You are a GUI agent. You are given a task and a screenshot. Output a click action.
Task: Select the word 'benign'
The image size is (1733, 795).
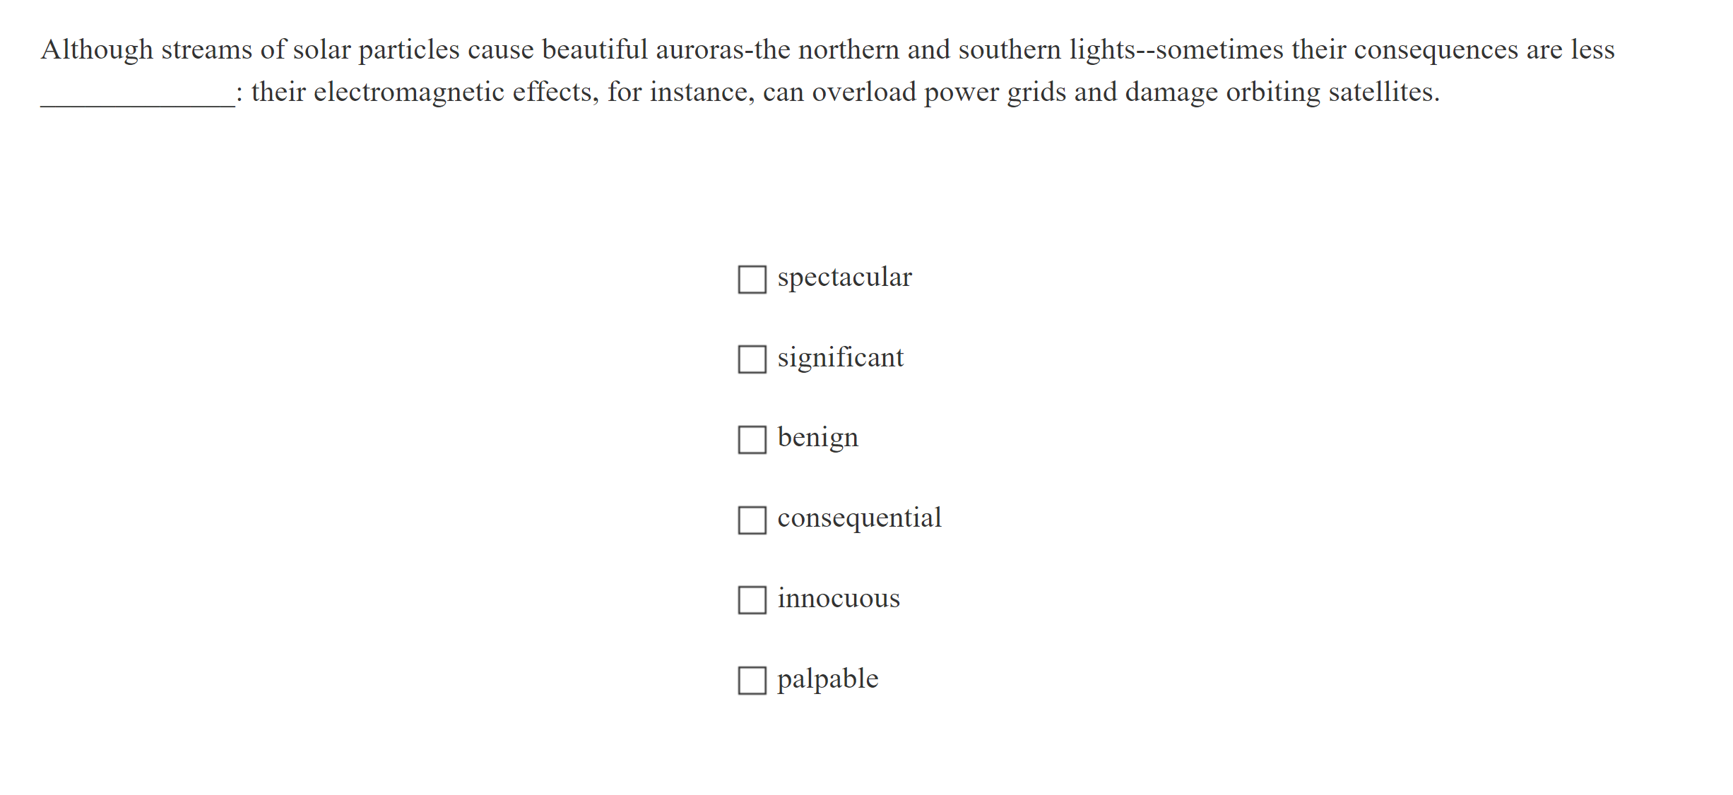(817, 438)
